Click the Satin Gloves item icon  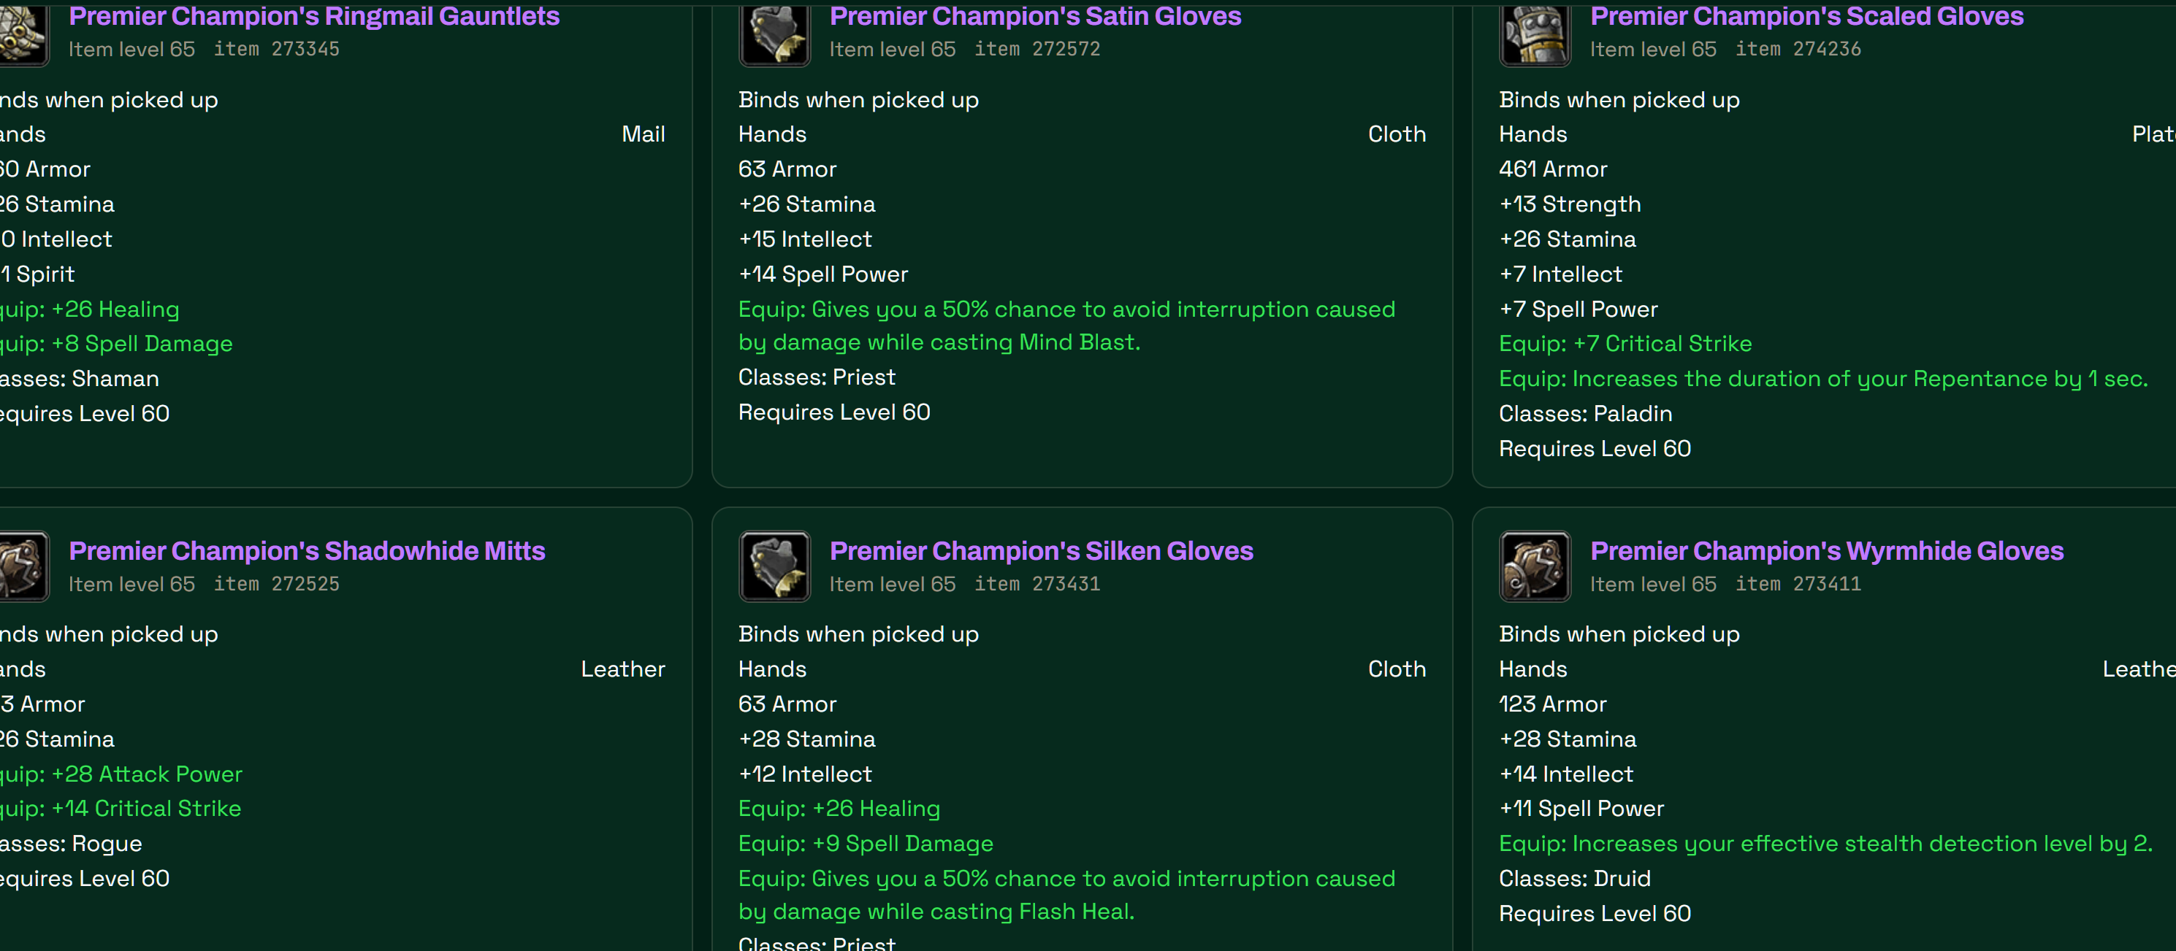774,34
